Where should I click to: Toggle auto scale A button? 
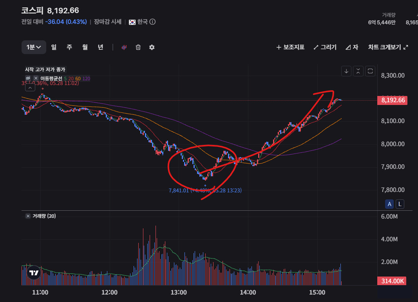pos(389,204)
